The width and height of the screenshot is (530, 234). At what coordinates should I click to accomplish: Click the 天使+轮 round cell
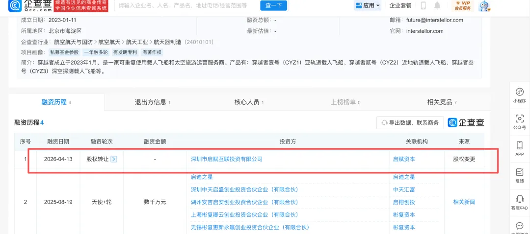pyautogui.click(x=102, y=202)
